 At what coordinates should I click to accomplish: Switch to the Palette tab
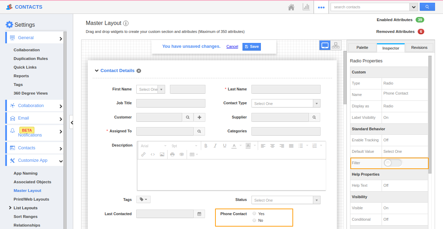point(362,48)
